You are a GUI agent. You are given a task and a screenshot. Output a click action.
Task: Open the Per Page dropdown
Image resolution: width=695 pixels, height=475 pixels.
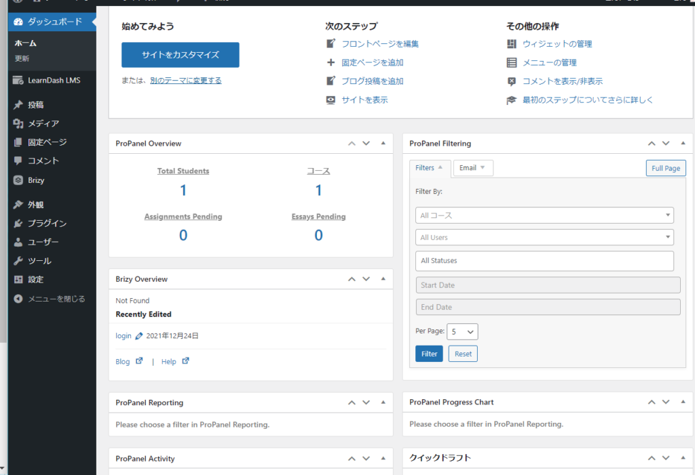click(463, 331)
